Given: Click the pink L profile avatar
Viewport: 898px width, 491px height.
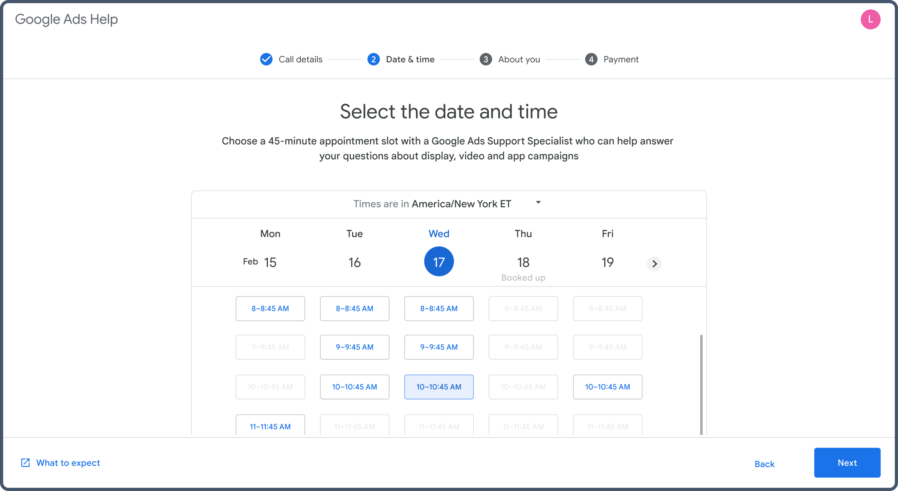Looking at the screenshot, I should point(870,20).
